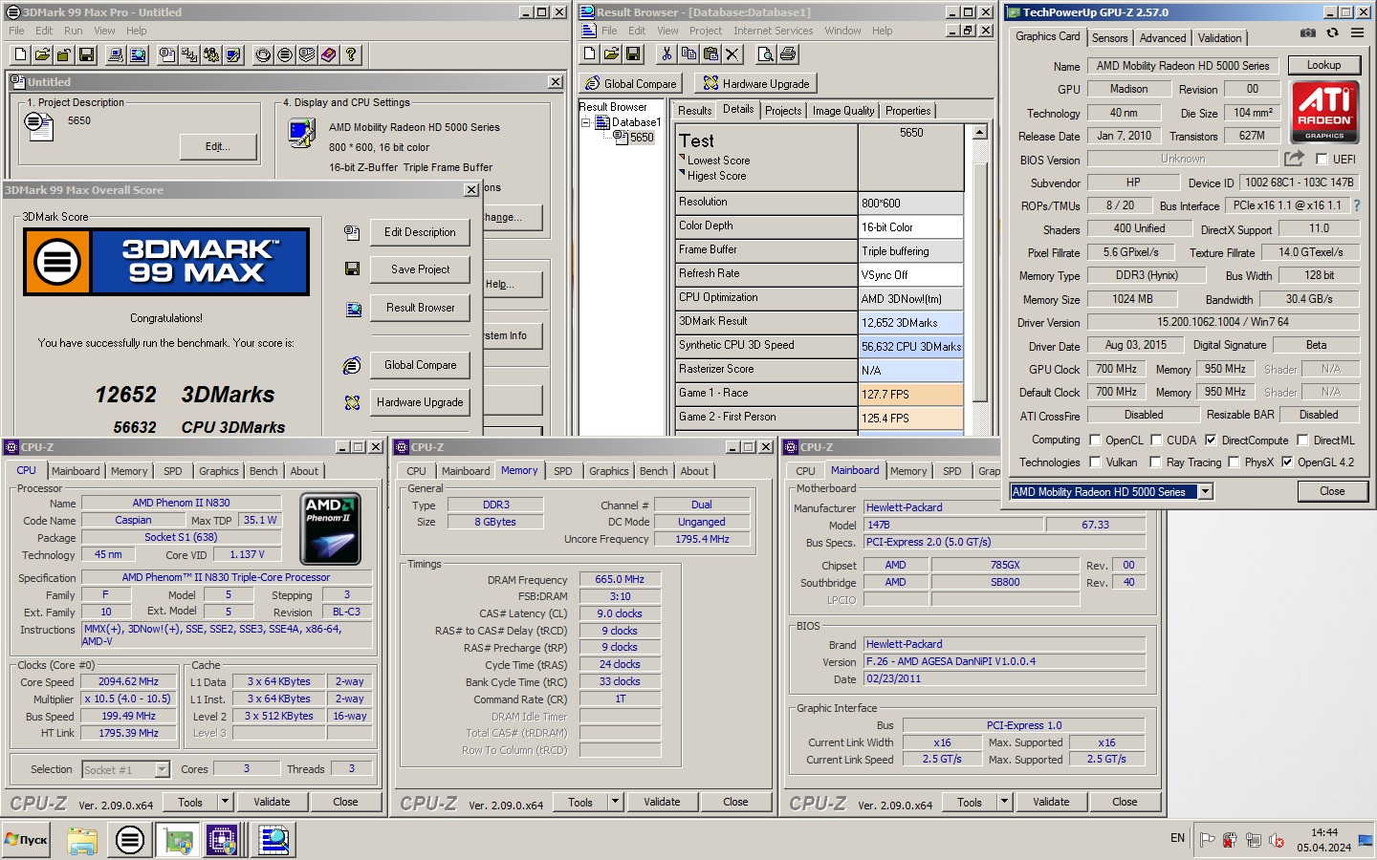Viewport: 1377px width, 860px height.
Task: Toggle the OpenGL 4.2 checkbox in GPU-Z
Action: tap(1287, 462)
